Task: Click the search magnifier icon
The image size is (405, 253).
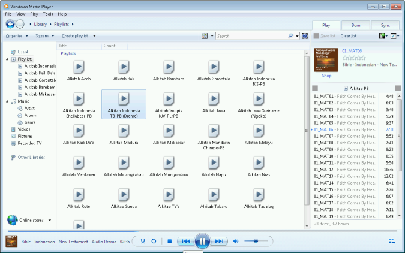Action: pyautogui.click(x=290, y=36)
